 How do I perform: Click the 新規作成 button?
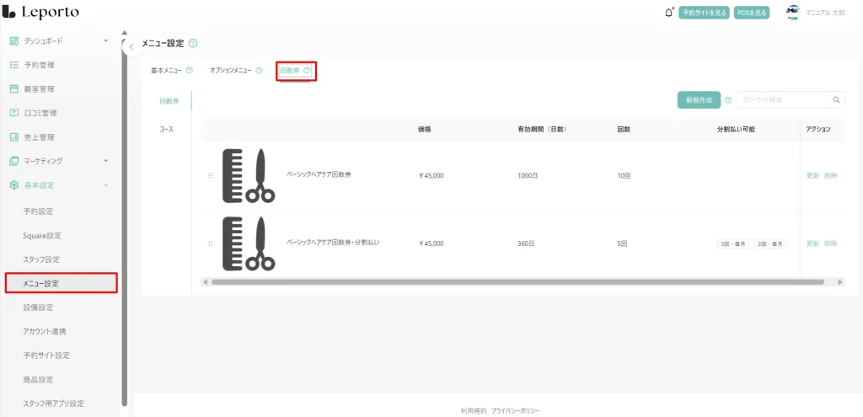[699, 100]
